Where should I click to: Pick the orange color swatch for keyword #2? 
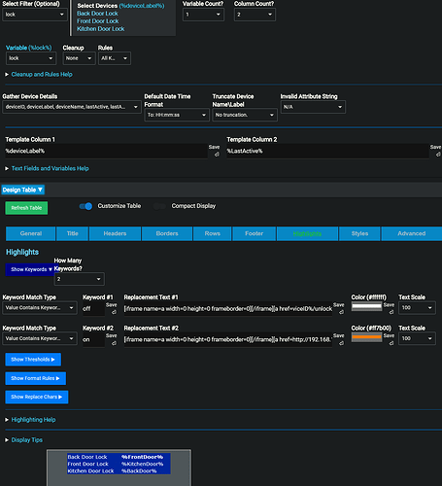(366, 337)
